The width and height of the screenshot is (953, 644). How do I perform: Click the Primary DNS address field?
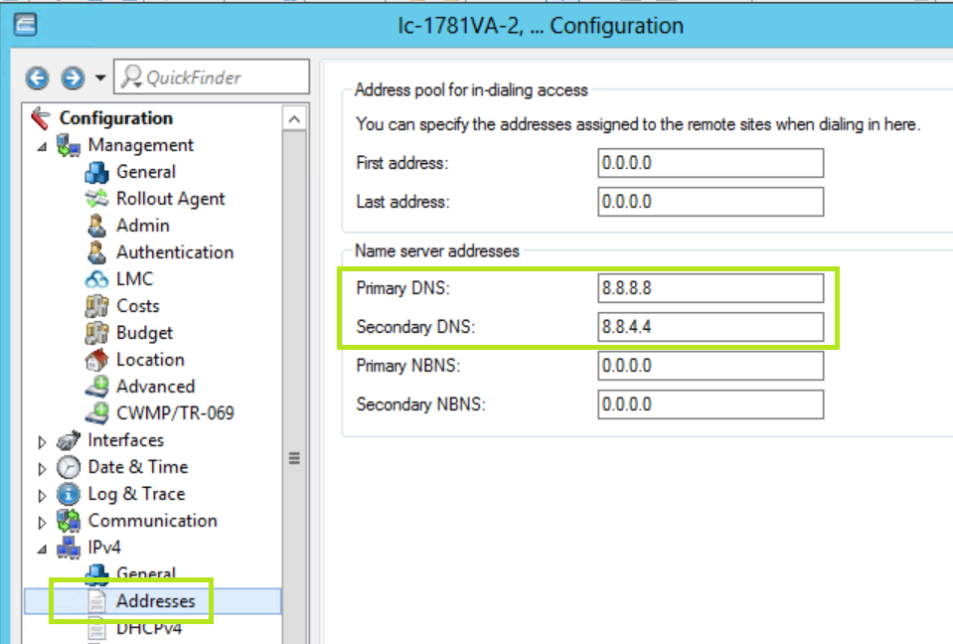point(710,288)
